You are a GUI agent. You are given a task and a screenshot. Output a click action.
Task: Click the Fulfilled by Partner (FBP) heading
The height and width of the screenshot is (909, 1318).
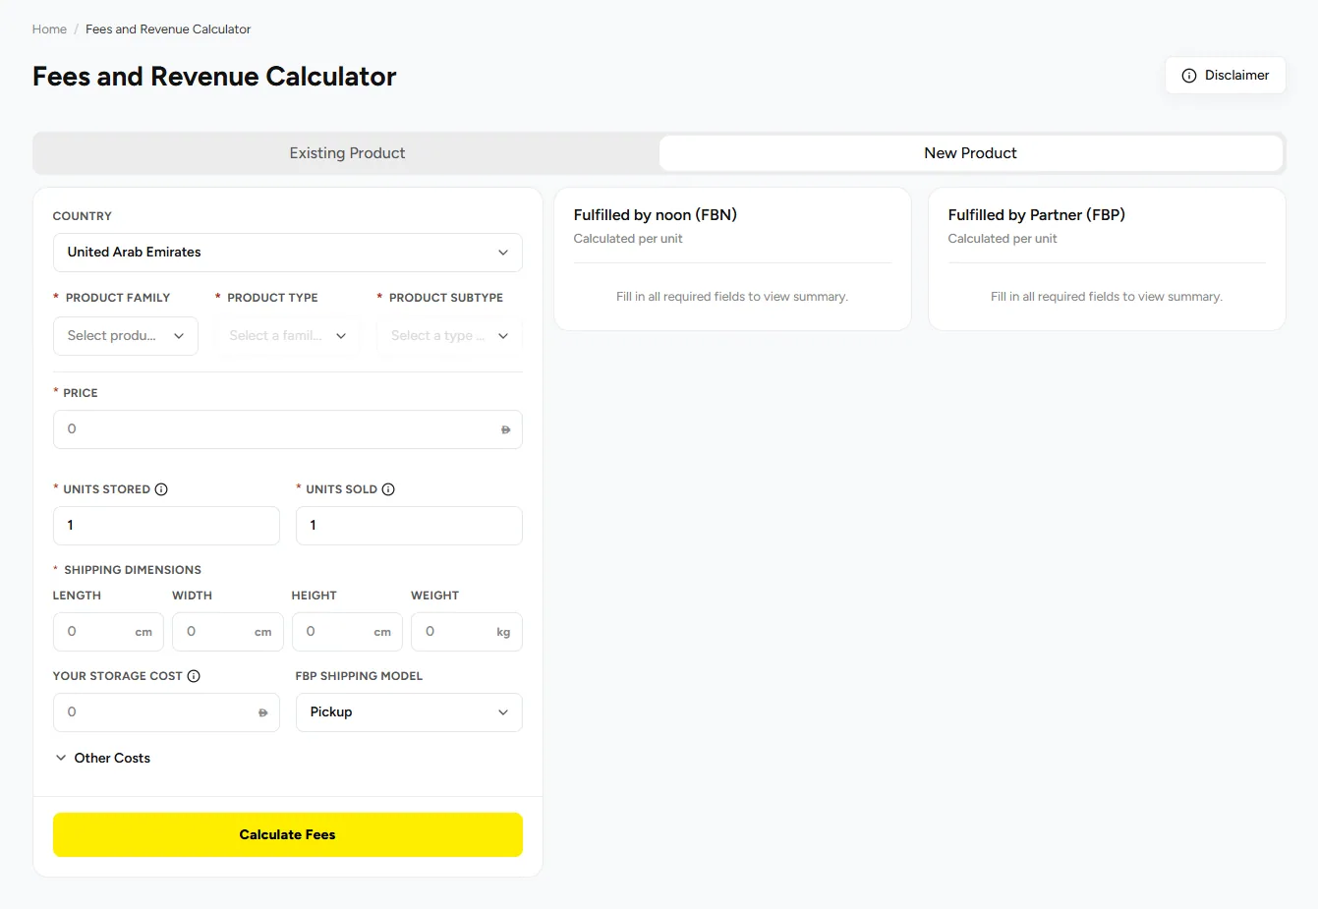pos(1037,215)
